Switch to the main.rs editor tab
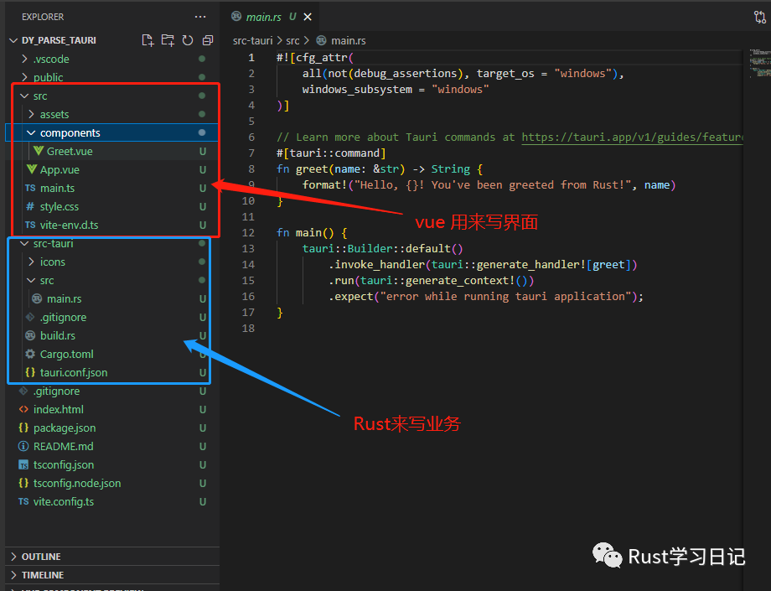The image size is (771, 591). (x=266, y=15)
